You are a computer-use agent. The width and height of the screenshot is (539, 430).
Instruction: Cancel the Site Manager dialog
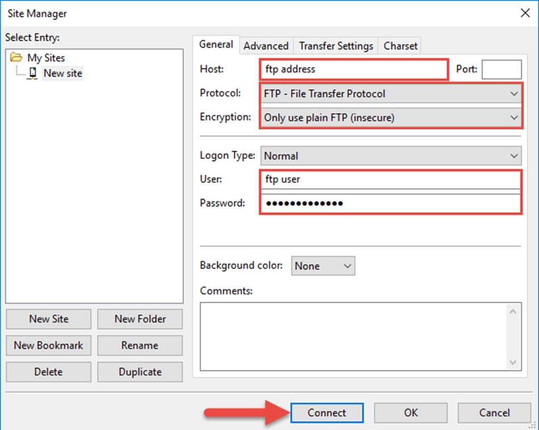494,413
